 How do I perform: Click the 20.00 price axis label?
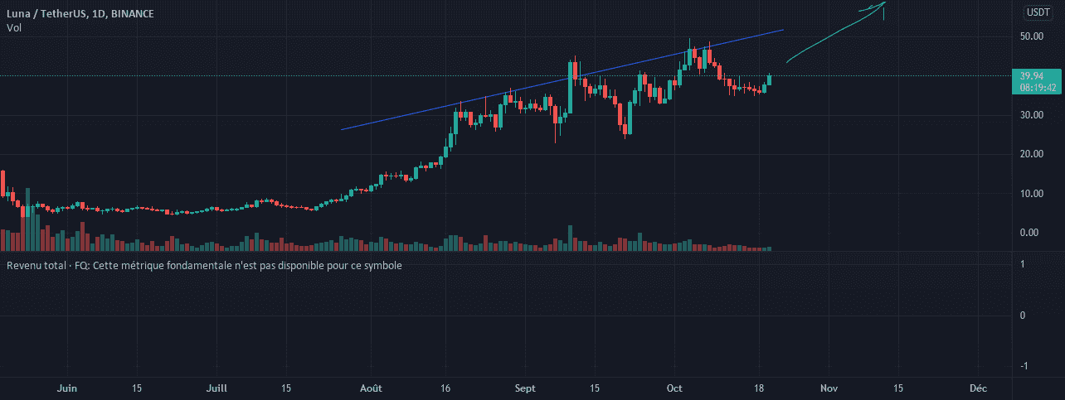[x=1032, y=154]
